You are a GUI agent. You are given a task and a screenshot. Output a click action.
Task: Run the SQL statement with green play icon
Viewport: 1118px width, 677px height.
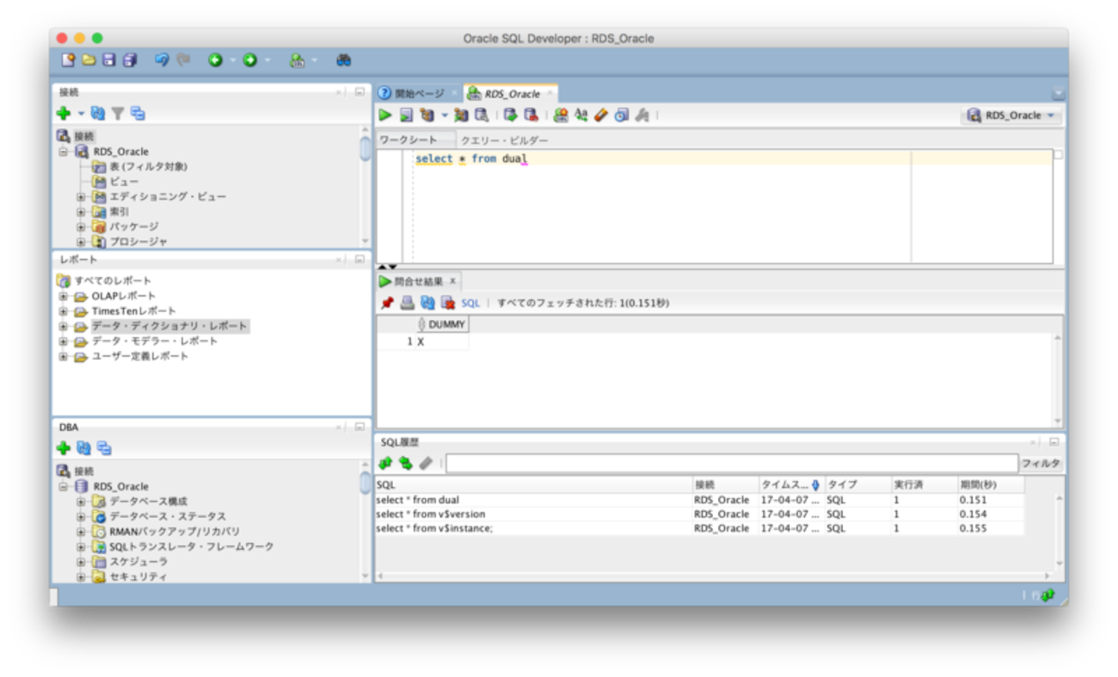pyautogui.click(x=385, y=115)
